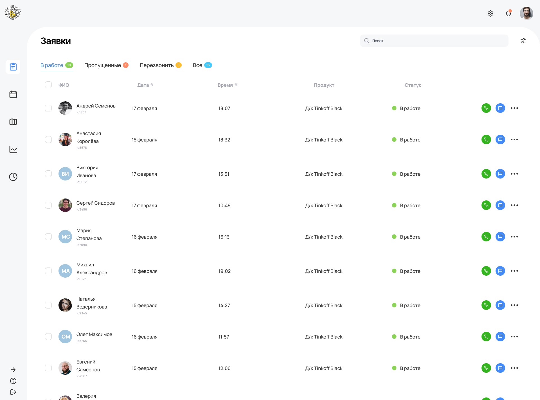Open notifications bell icon
This screenshot has width=540, height=400.
point(508,13)
